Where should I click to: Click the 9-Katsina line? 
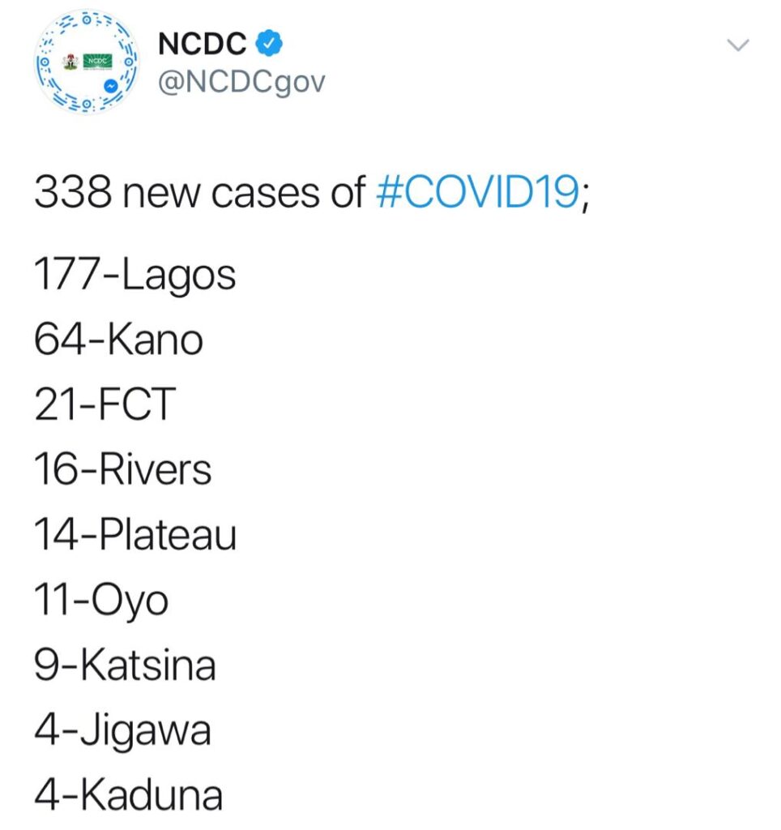coord(125,665)
